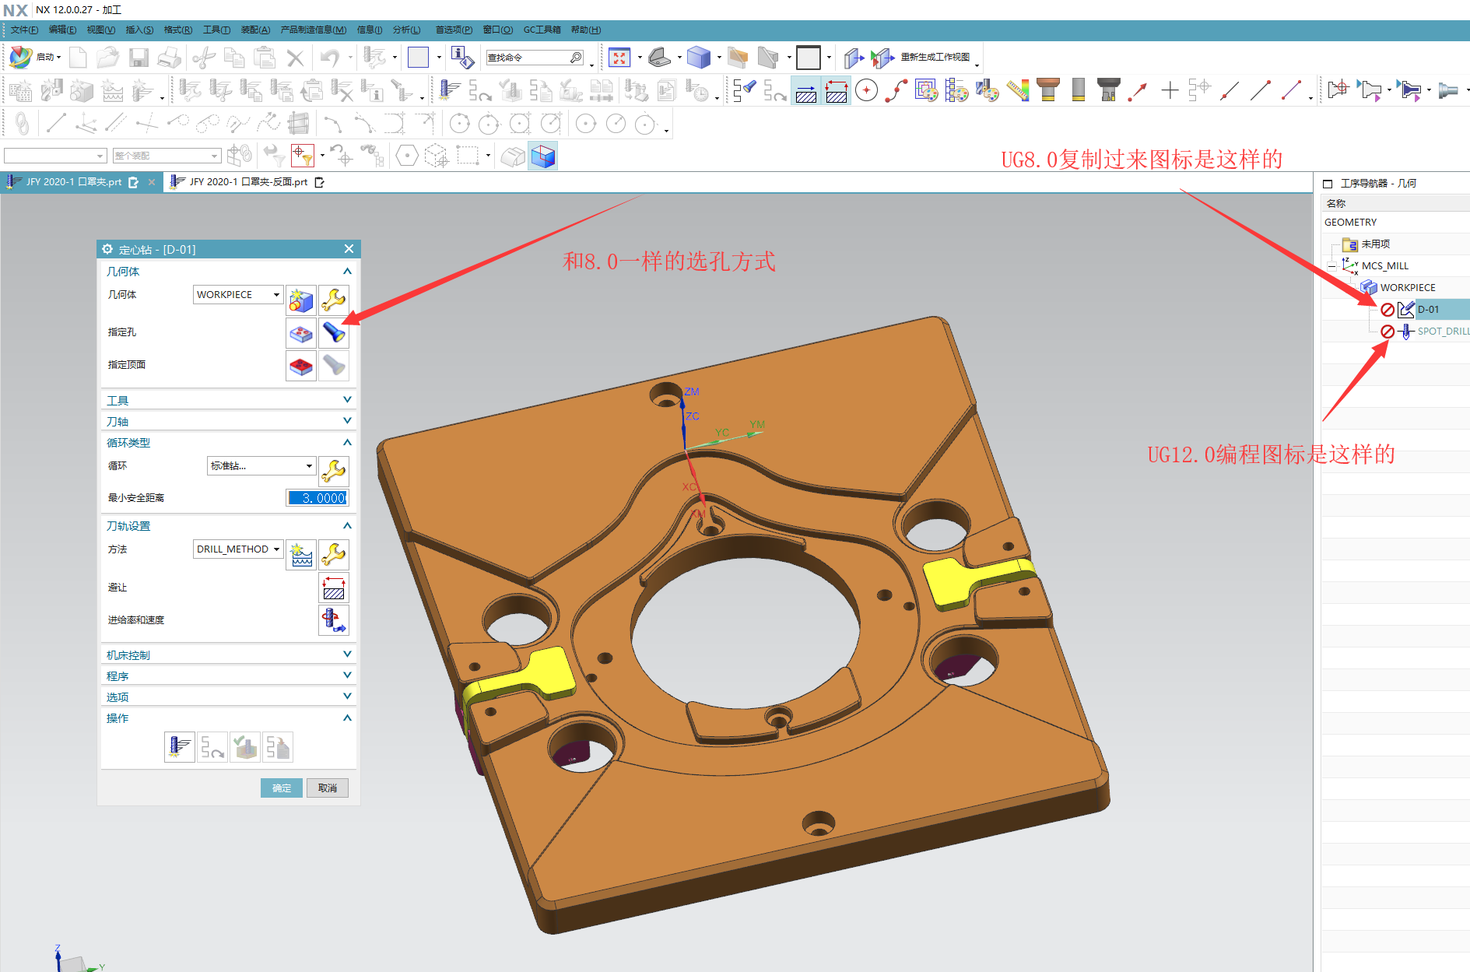The width and height of the screenshot is (1470, 972).
Task: Click the Open file folder icon
Action: click(107, 58)
